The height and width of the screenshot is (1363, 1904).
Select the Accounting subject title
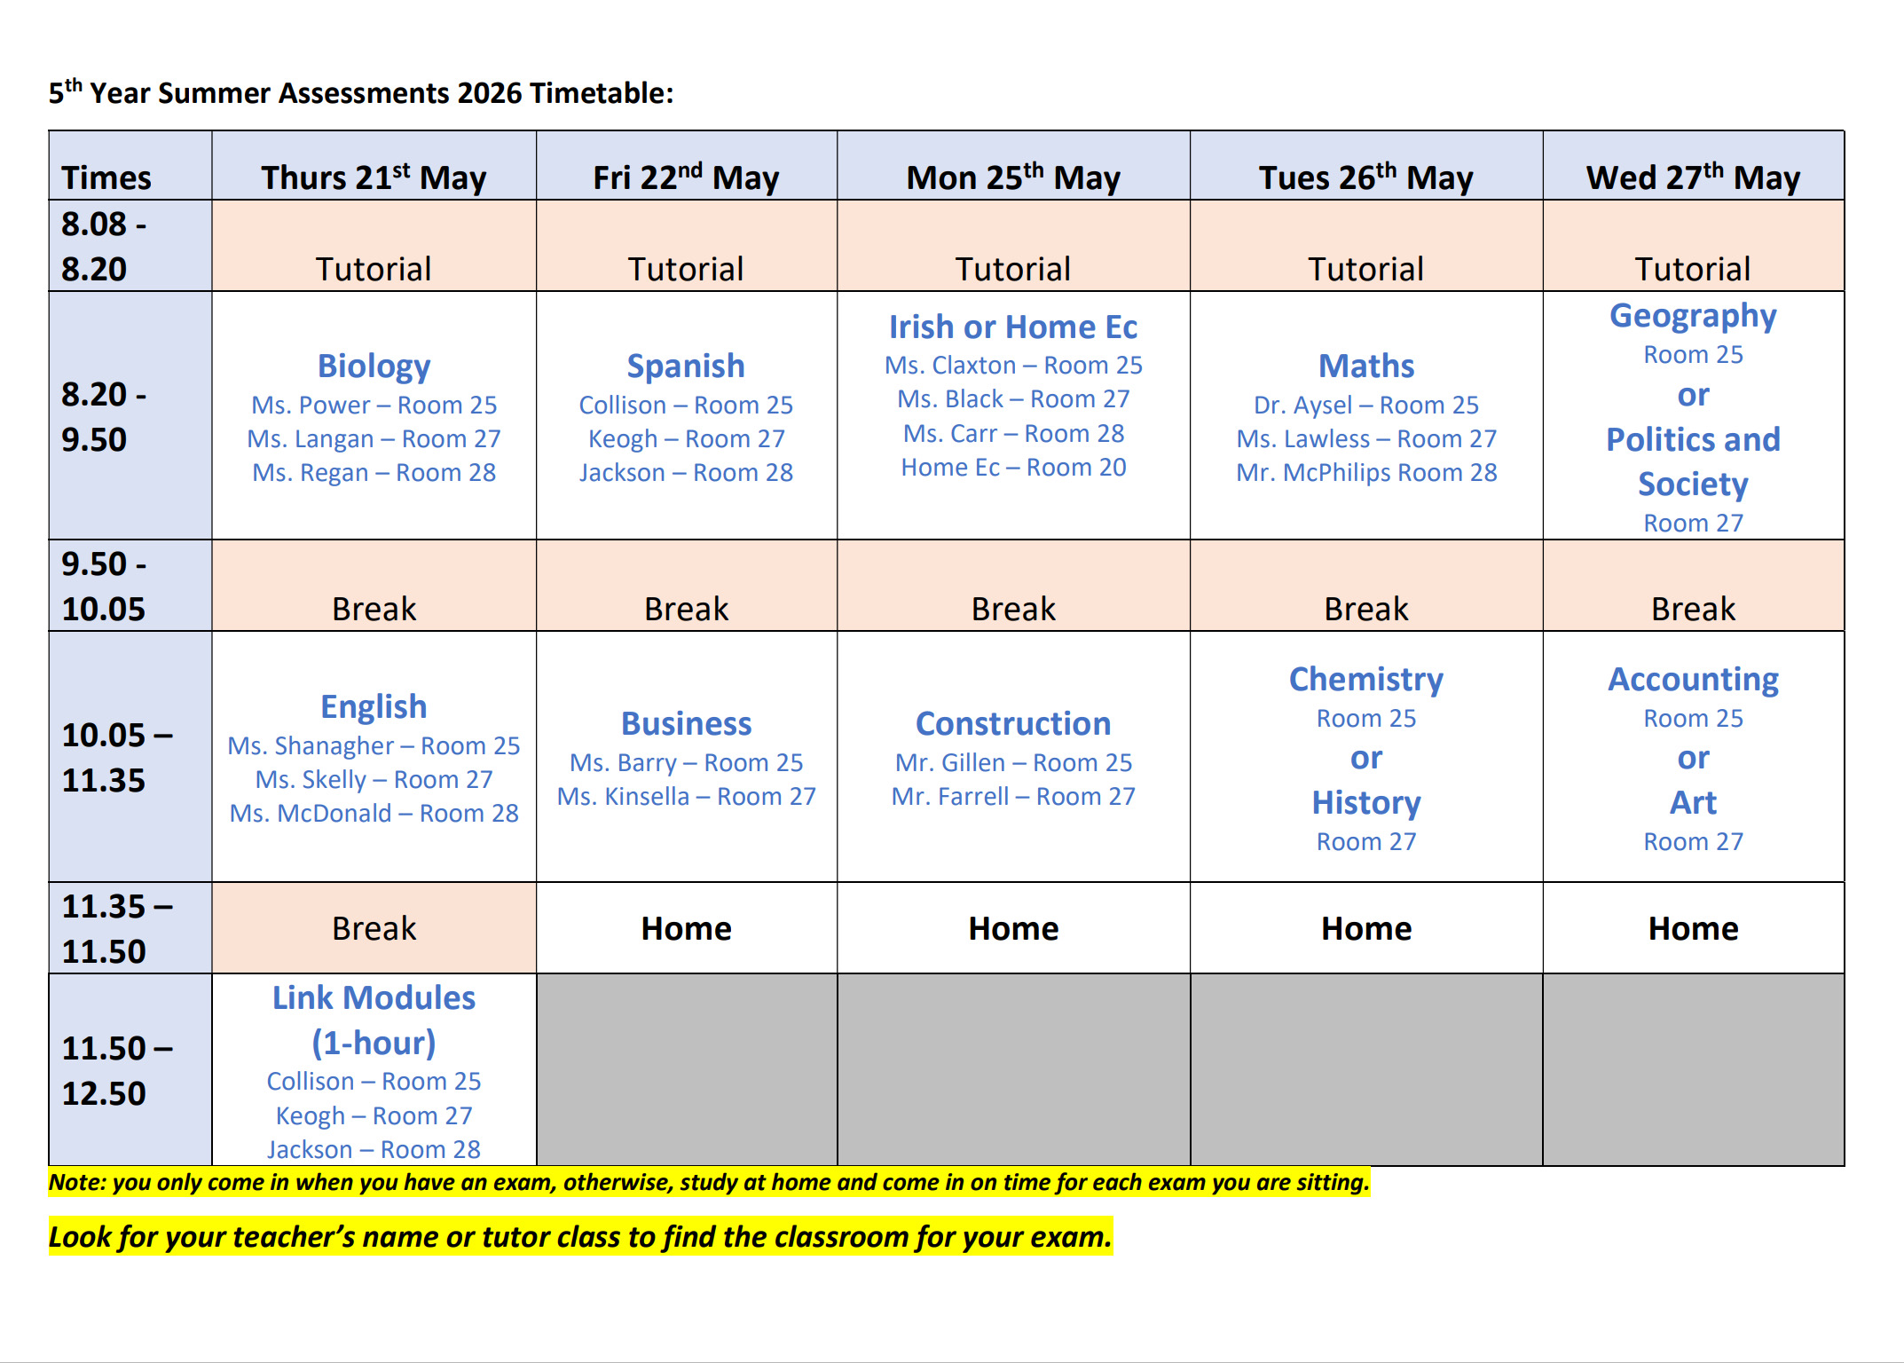tap(1693, 679)
